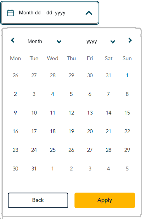Screen dimensions: 142x219
Task: Pick day 6 under Fri column
Action: tap(90, 94)
